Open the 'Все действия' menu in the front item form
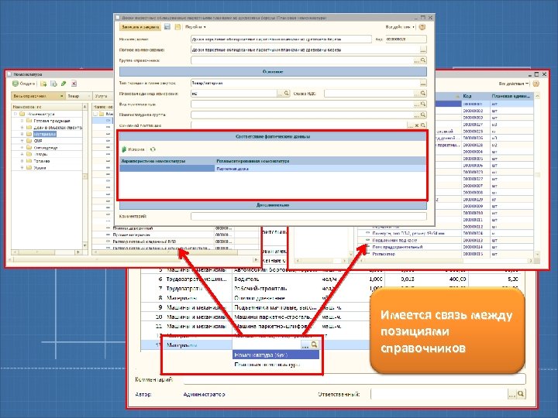The width and height of the screenshot is (558, 418). (x=400, y=27)
